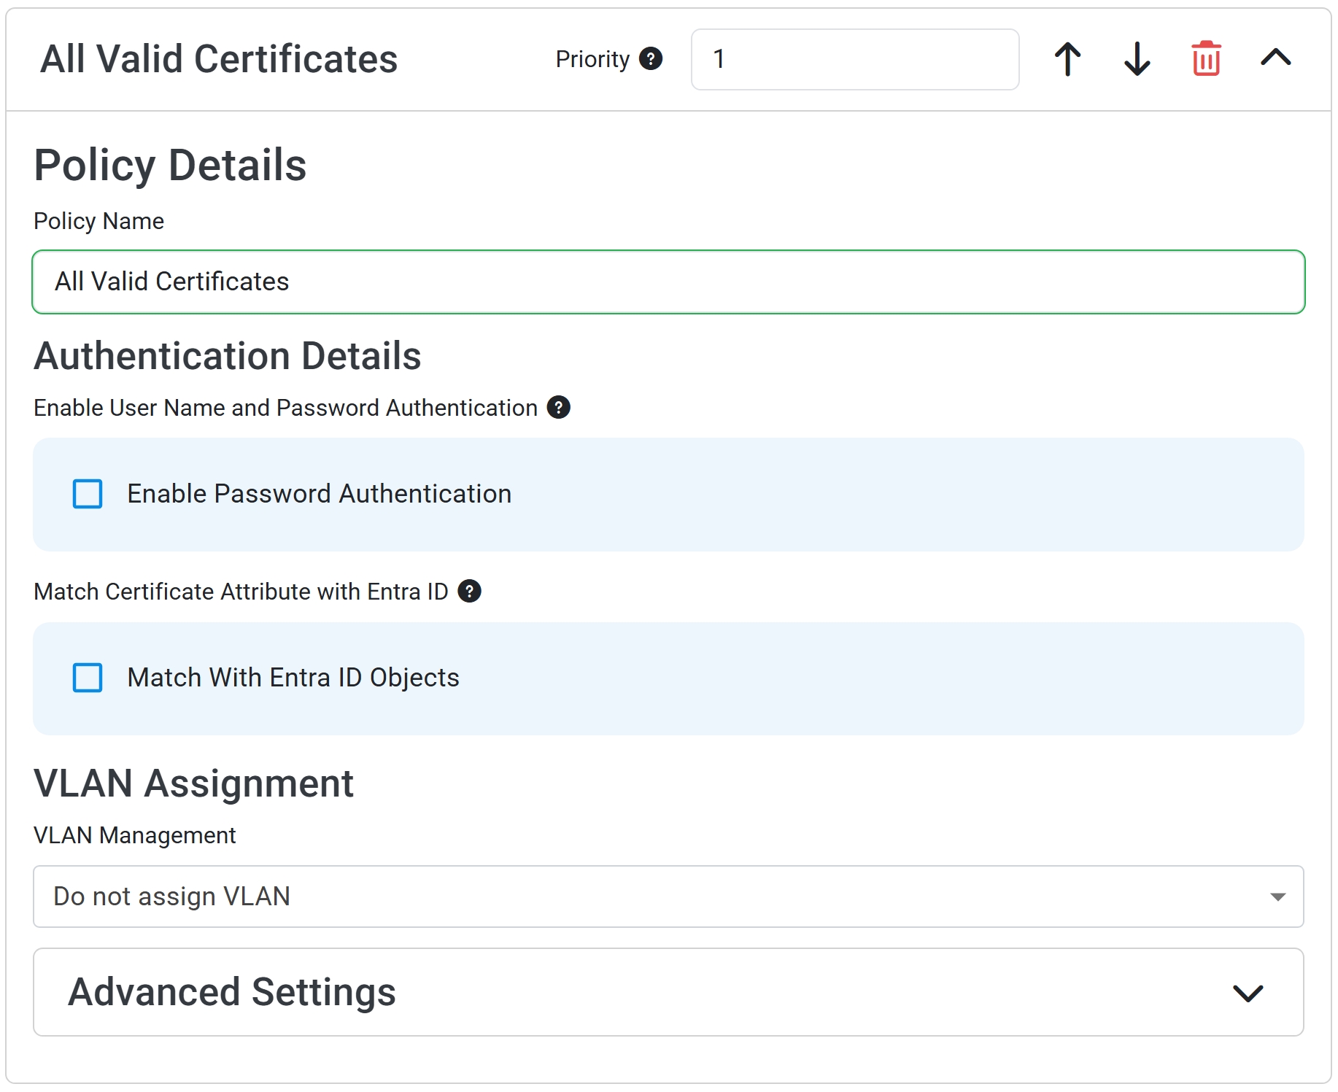
Task: Click the Enable Password Authentication label text
Action: click(x=319, y=494)
